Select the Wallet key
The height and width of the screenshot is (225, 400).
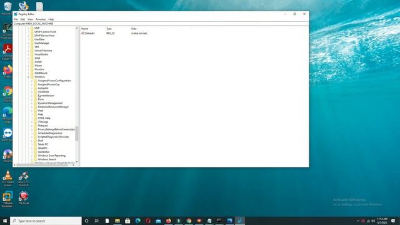tap(37, 62)
